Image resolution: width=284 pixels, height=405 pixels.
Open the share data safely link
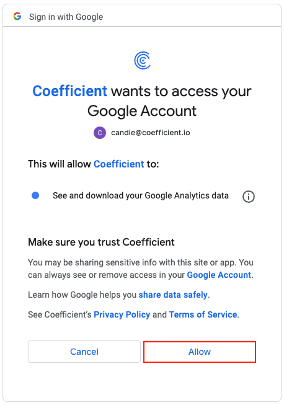[173, 295]
